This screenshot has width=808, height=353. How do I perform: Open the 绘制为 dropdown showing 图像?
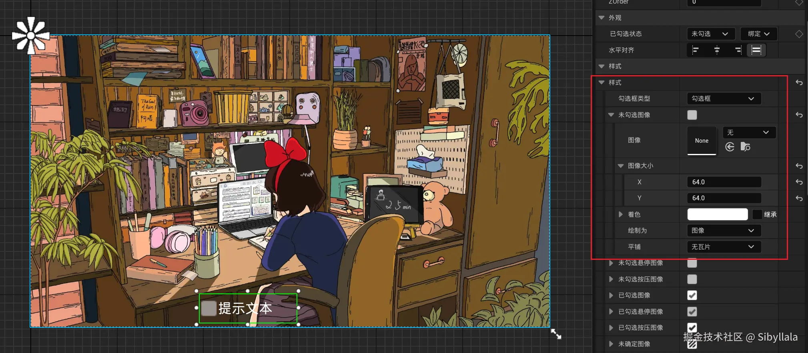click(x=724, y=230)
